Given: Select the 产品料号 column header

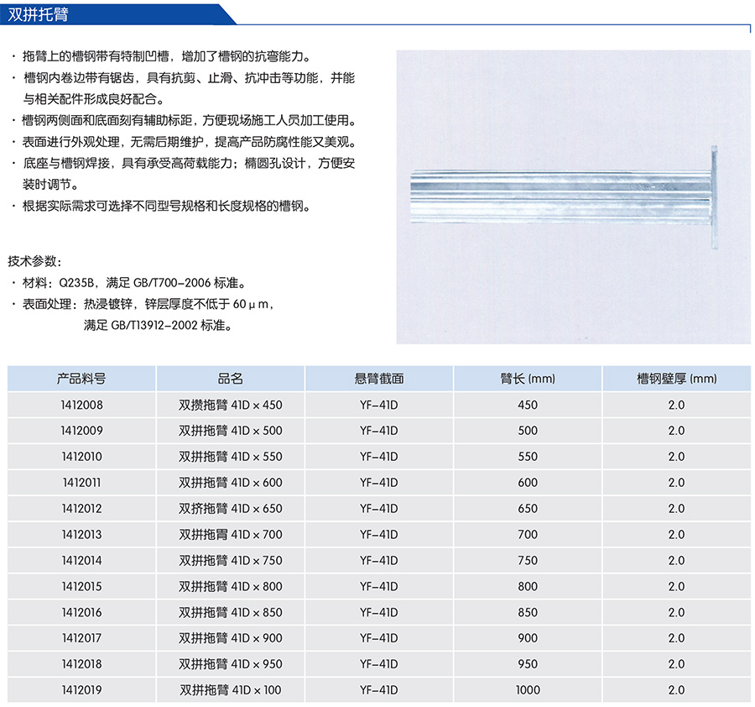Looking at the screenshot, I should 81,379.
